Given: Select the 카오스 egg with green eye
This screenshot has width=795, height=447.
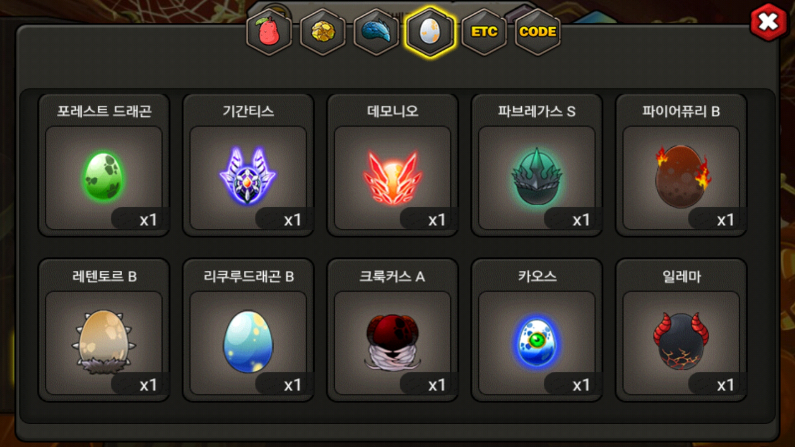Looking at the screenshot, I should point(537,342).
